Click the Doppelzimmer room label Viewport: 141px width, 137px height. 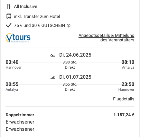click(20, 115)
